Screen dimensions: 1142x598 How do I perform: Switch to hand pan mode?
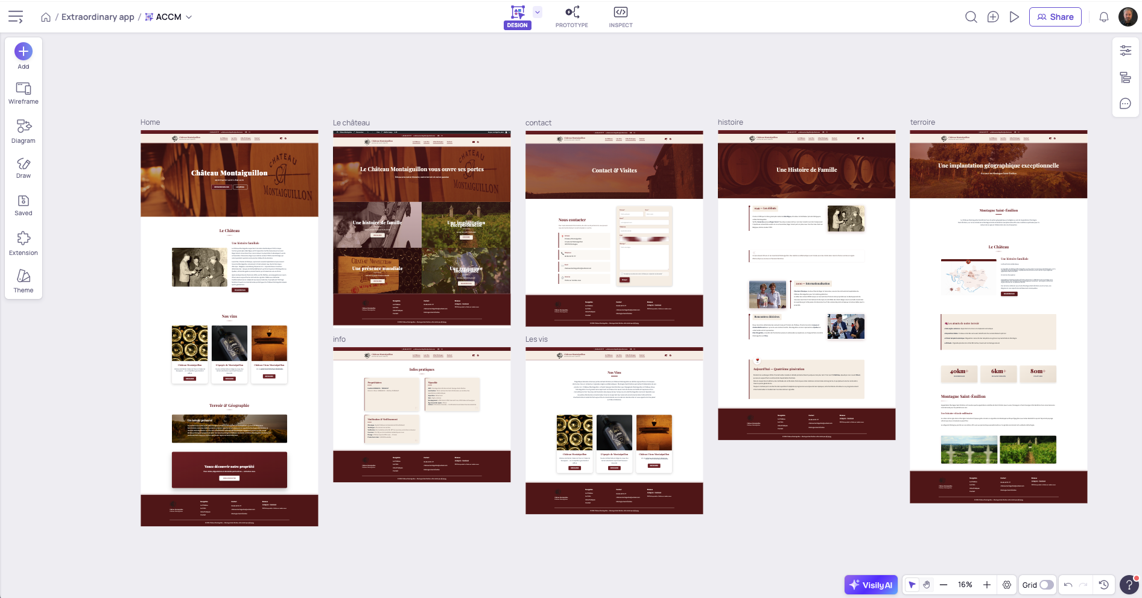tap(927, 585)
